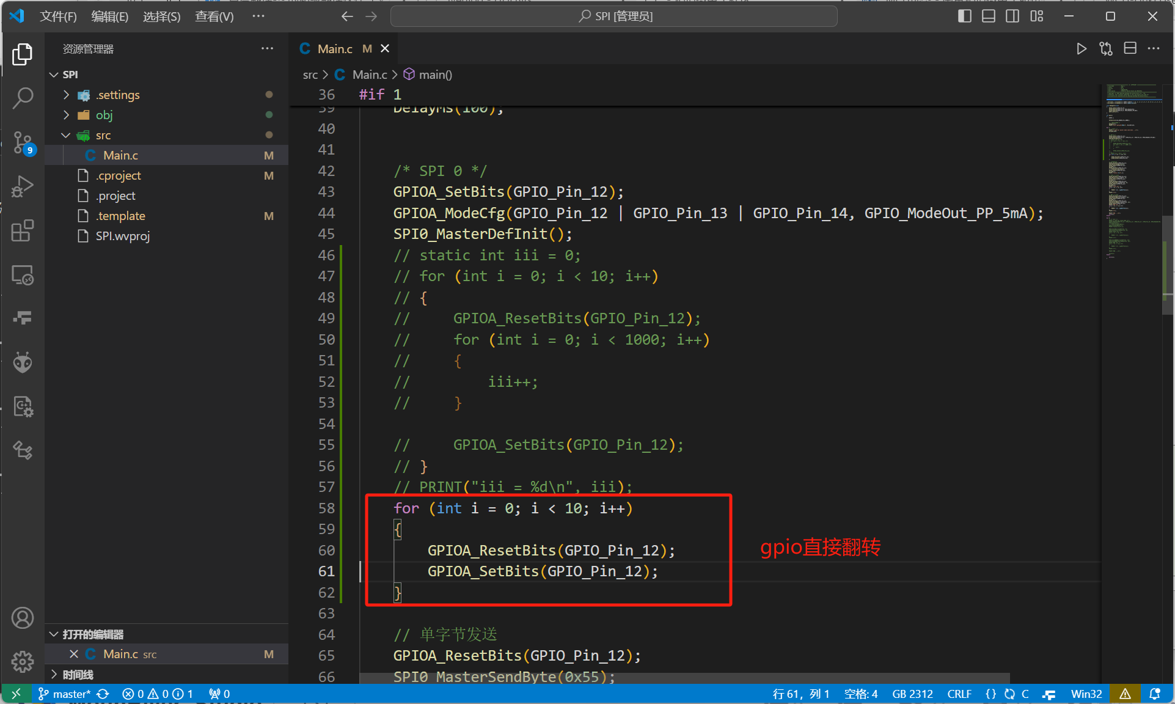This screenshot has height=704, width=1175.
Task: Open the remote window indicator in status bar
Action: coord(16,694)
